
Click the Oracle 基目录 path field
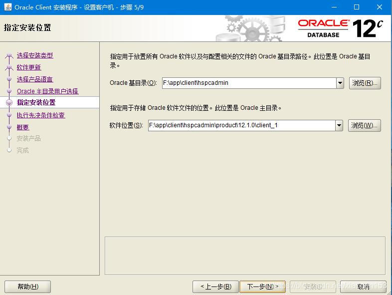(x=249, y=83)
